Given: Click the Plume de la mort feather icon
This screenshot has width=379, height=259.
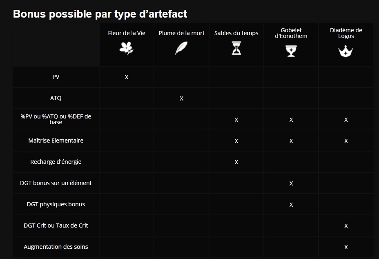Looking at the screenshot, I should (181, 48).
